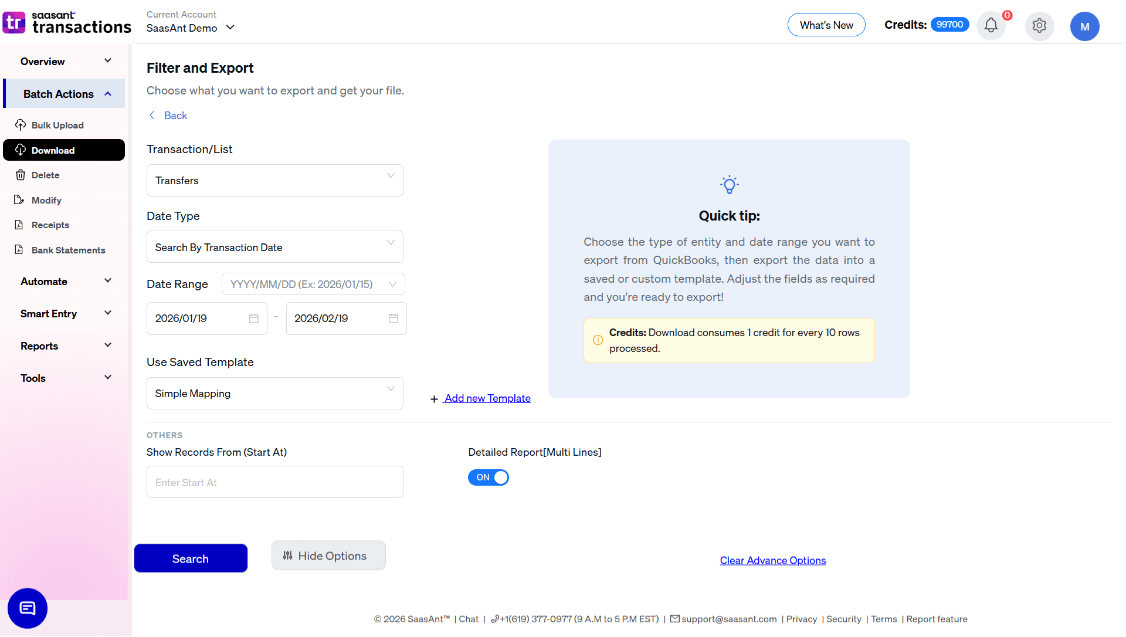The height and width of the screenshot is (637, 1126).
Task: Select the Bulk Upload icon
Action: tap(21, 125)
